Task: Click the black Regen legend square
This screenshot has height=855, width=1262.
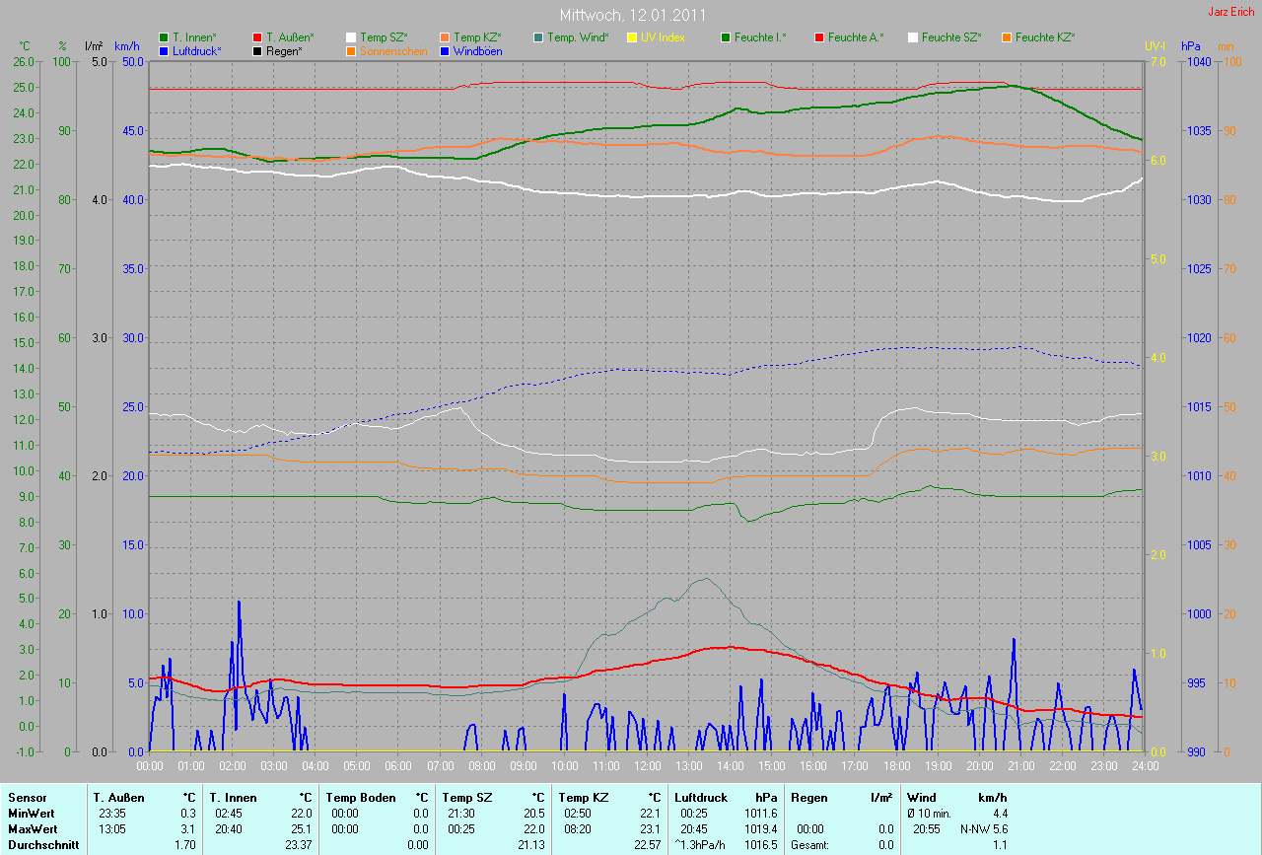Action: [258, 50]
